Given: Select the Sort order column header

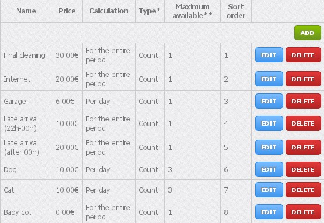Looking at the screenshot, I should tap(236, 11).
